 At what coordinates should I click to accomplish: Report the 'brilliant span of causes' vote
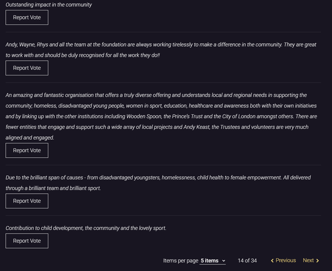tap(27, 201)
